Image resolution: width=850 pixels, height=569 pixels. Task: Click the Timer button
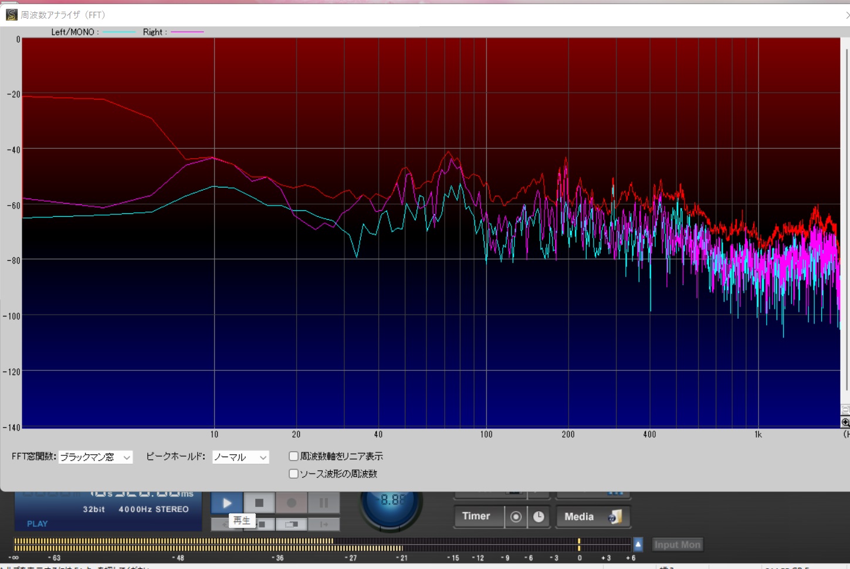476,516
